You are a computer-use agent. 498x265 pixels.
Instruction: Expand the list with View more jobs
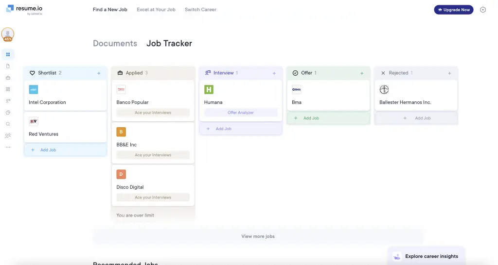click(x=258, y=236)
